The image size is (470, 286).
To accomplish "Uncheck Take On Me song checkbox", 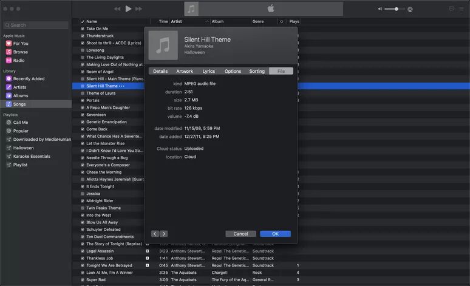I will (83, 29).
